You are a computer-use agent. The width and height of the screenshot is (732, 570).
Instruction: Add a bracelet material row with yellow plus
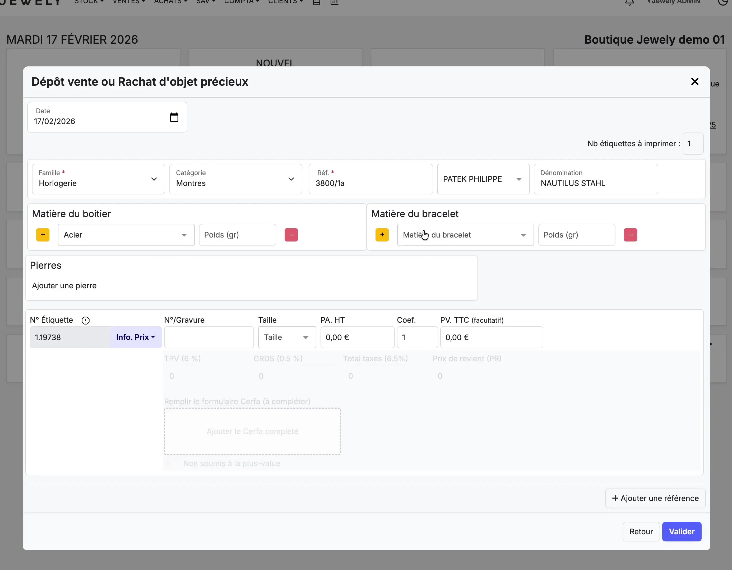tap(382, 235)
